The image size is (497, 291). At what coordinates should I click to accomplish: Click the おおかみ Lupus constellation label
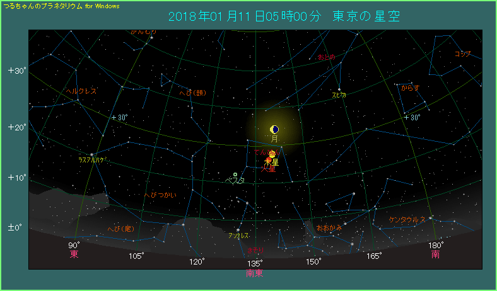point(329,226)
